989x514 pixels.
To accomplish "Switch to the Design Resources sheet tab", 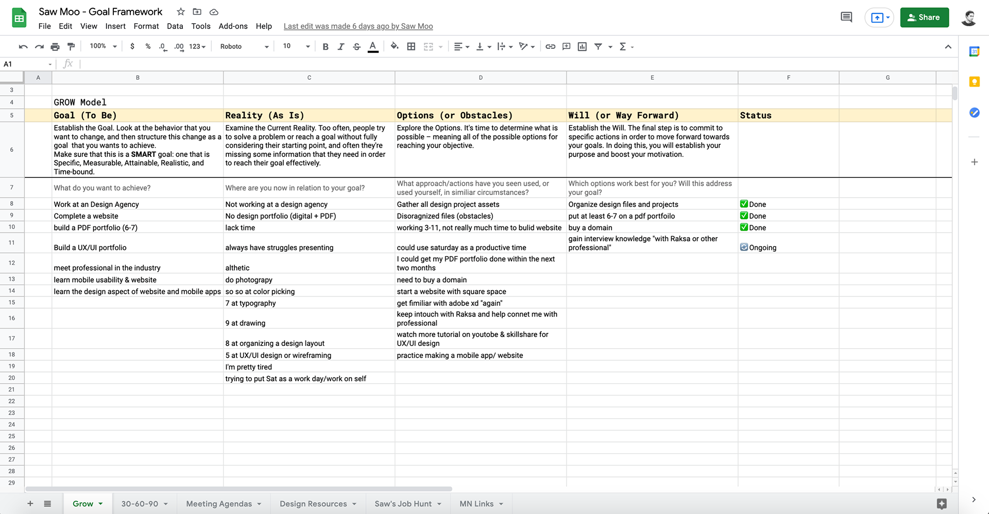I will 318,504.
